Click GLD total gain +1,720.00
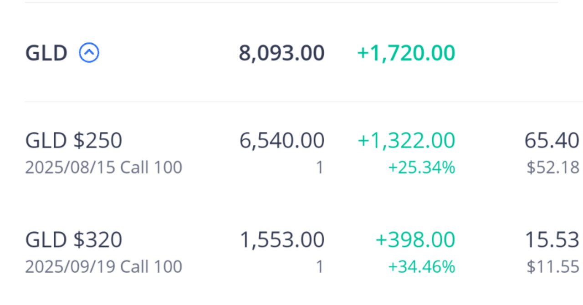The height and width of the screenshot is (305, 583). click(x=406, y=53)
